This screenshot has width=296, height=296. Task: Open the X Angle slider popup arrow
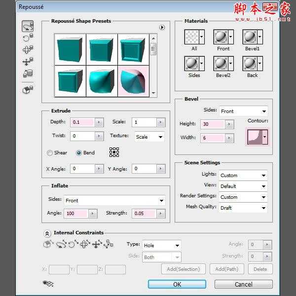pyautogui.click(x=99, y=169)
